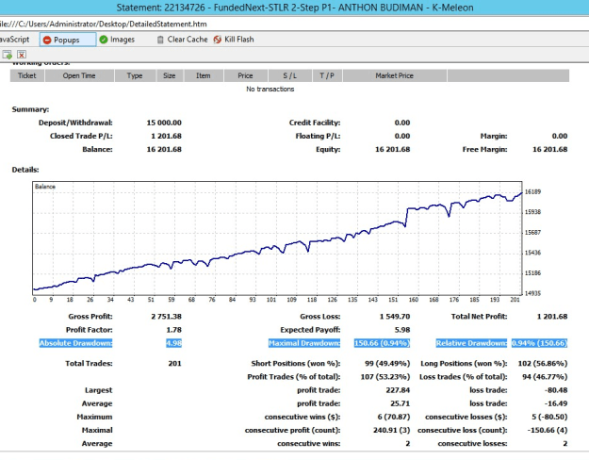Click the green Images enabled checkmark icon
Screen dimensions: 589x460
tap(104, 40)
